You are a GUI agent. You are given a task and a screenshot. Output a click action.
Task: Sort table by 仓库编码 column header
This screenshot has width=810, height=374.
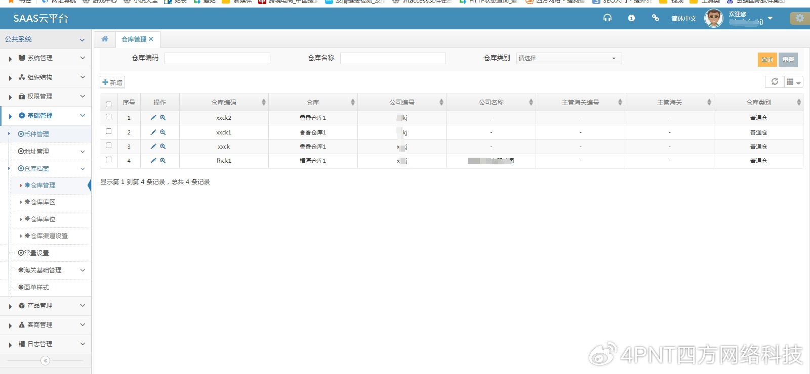coord(224,103)
